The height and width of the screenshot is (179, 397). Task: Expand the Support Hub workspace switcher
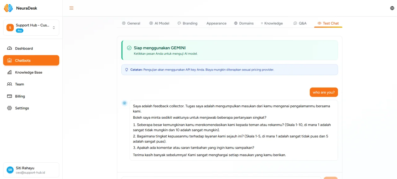[x=31, y=28]
